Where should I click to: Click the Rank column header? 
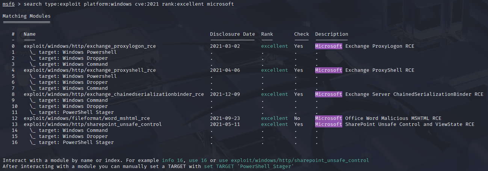tap(267, 34)
